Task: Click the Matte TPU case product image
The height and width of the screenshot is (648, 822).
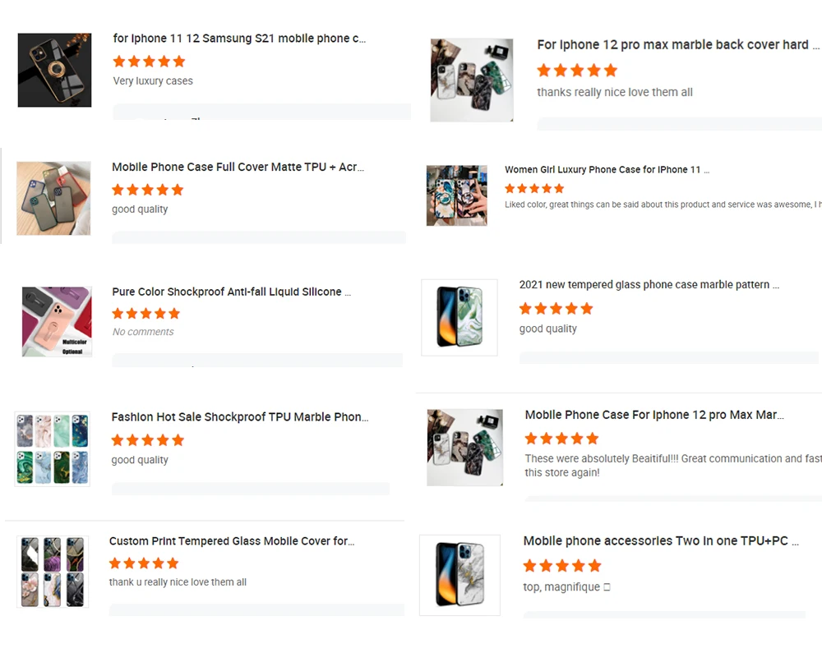Action: pos(54,199)
